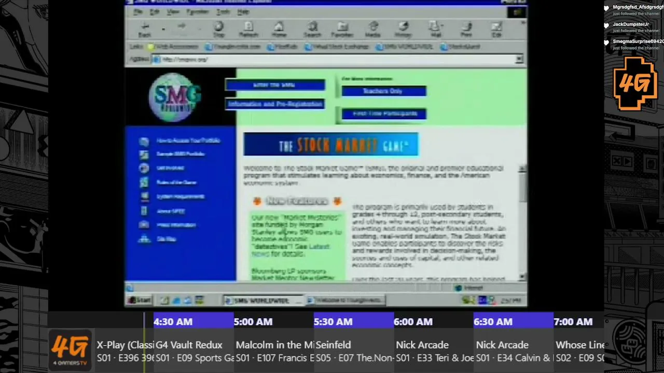
Task: Stop page loading with Stop button
Action: point(218,30)
